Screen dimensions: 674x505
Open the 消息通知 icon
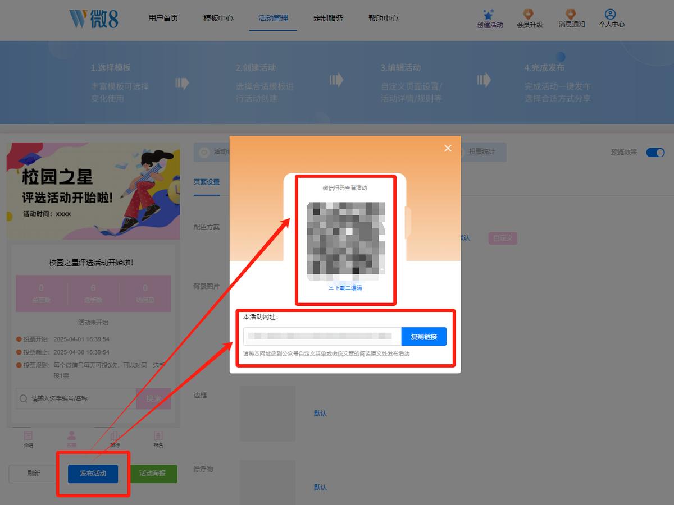coord(571,15)
